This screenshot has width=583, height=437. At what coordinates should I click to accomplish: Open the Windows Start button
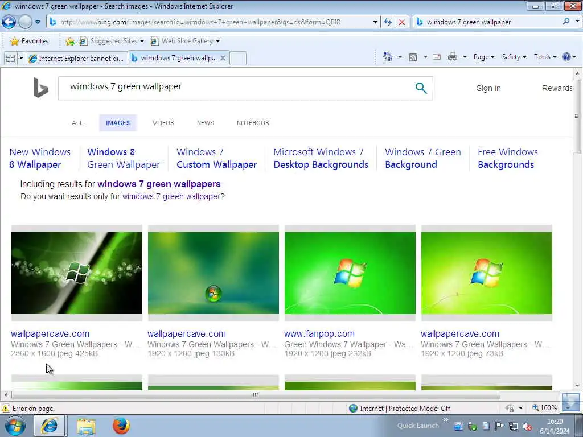tap(15, 426)
